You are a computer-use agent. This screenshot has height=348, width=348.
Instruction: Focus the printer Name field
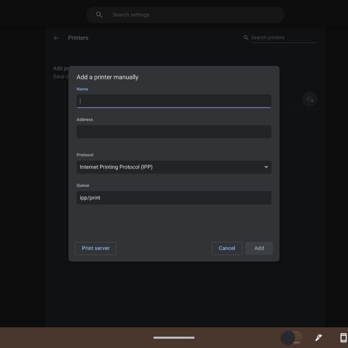tap(174, 101)
